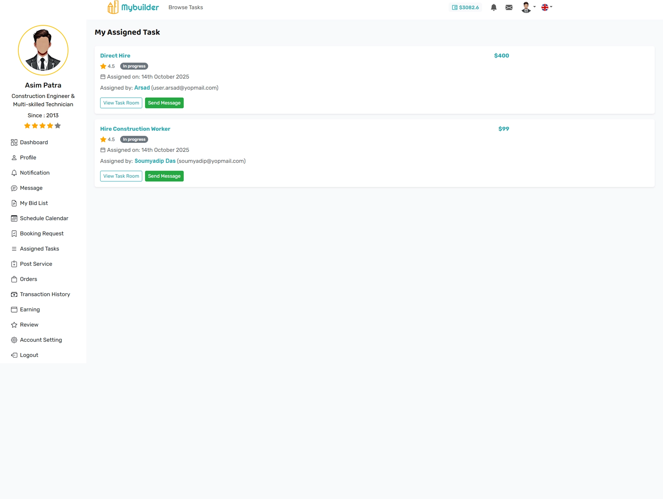This screenshot has height=499, width=663.
Task: Click the wallet balance $3082.6 badge
Action: [465, 7]
